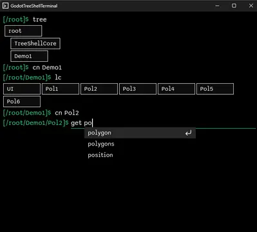The height and width of the screenshot is (232, 257).
Task: Click the 'cn Demo1' command text
Action: (47, 68)
